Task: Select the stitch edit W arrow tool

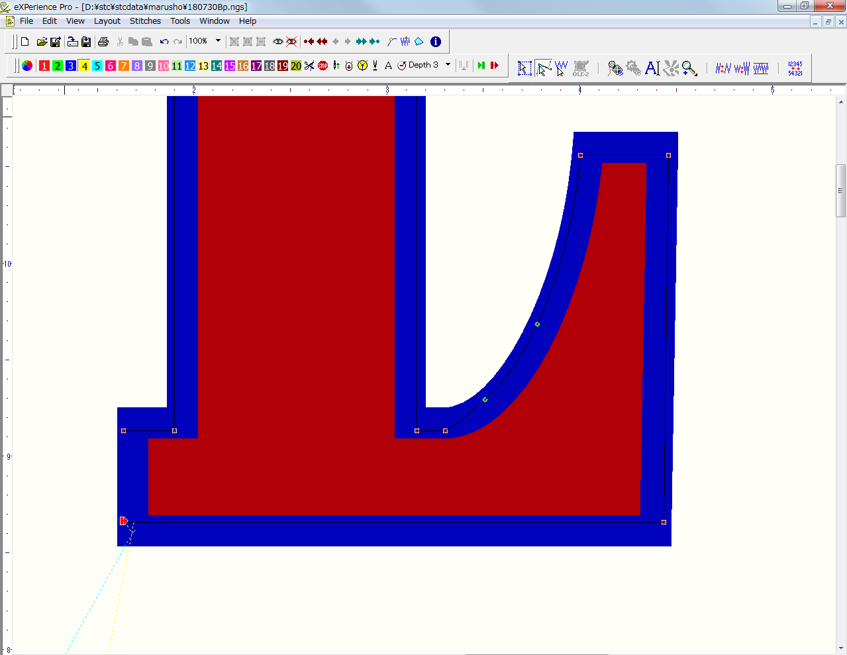Action: (x=562, y=68)
